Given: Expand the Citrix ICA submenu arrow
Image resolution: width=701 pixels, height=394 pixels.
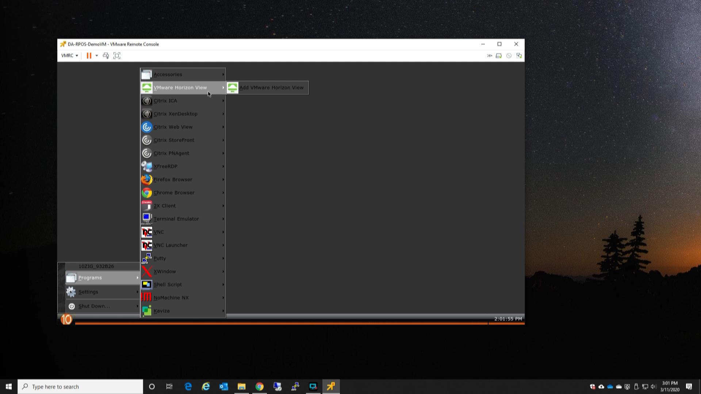Looking at the screenshot, I should [x=223, y=101].
